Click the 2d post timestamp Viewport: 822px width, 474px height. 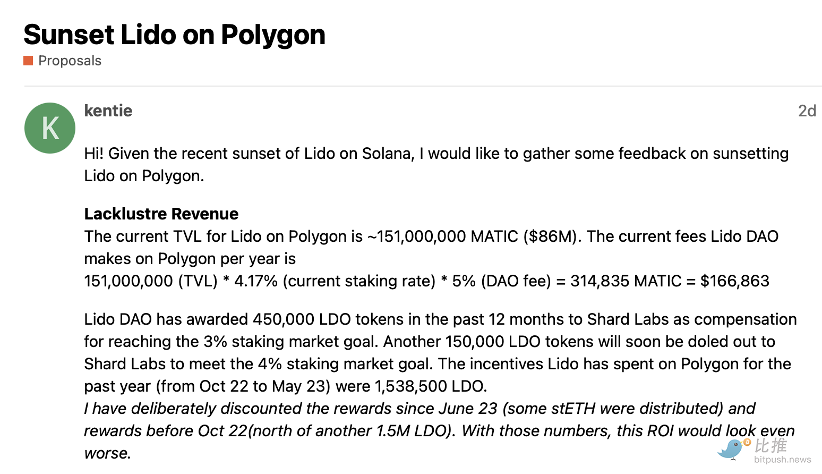[x=807, y=111]
